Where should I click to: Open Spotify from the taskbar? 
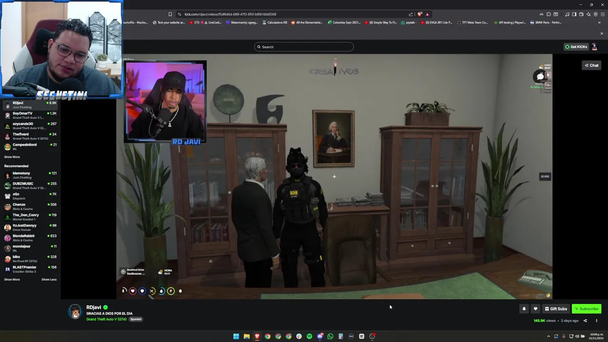309,336
